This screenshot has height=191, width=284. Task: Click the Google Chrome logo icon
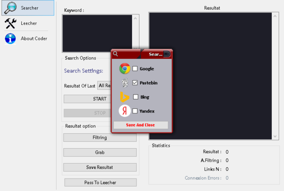pos(125,69)
